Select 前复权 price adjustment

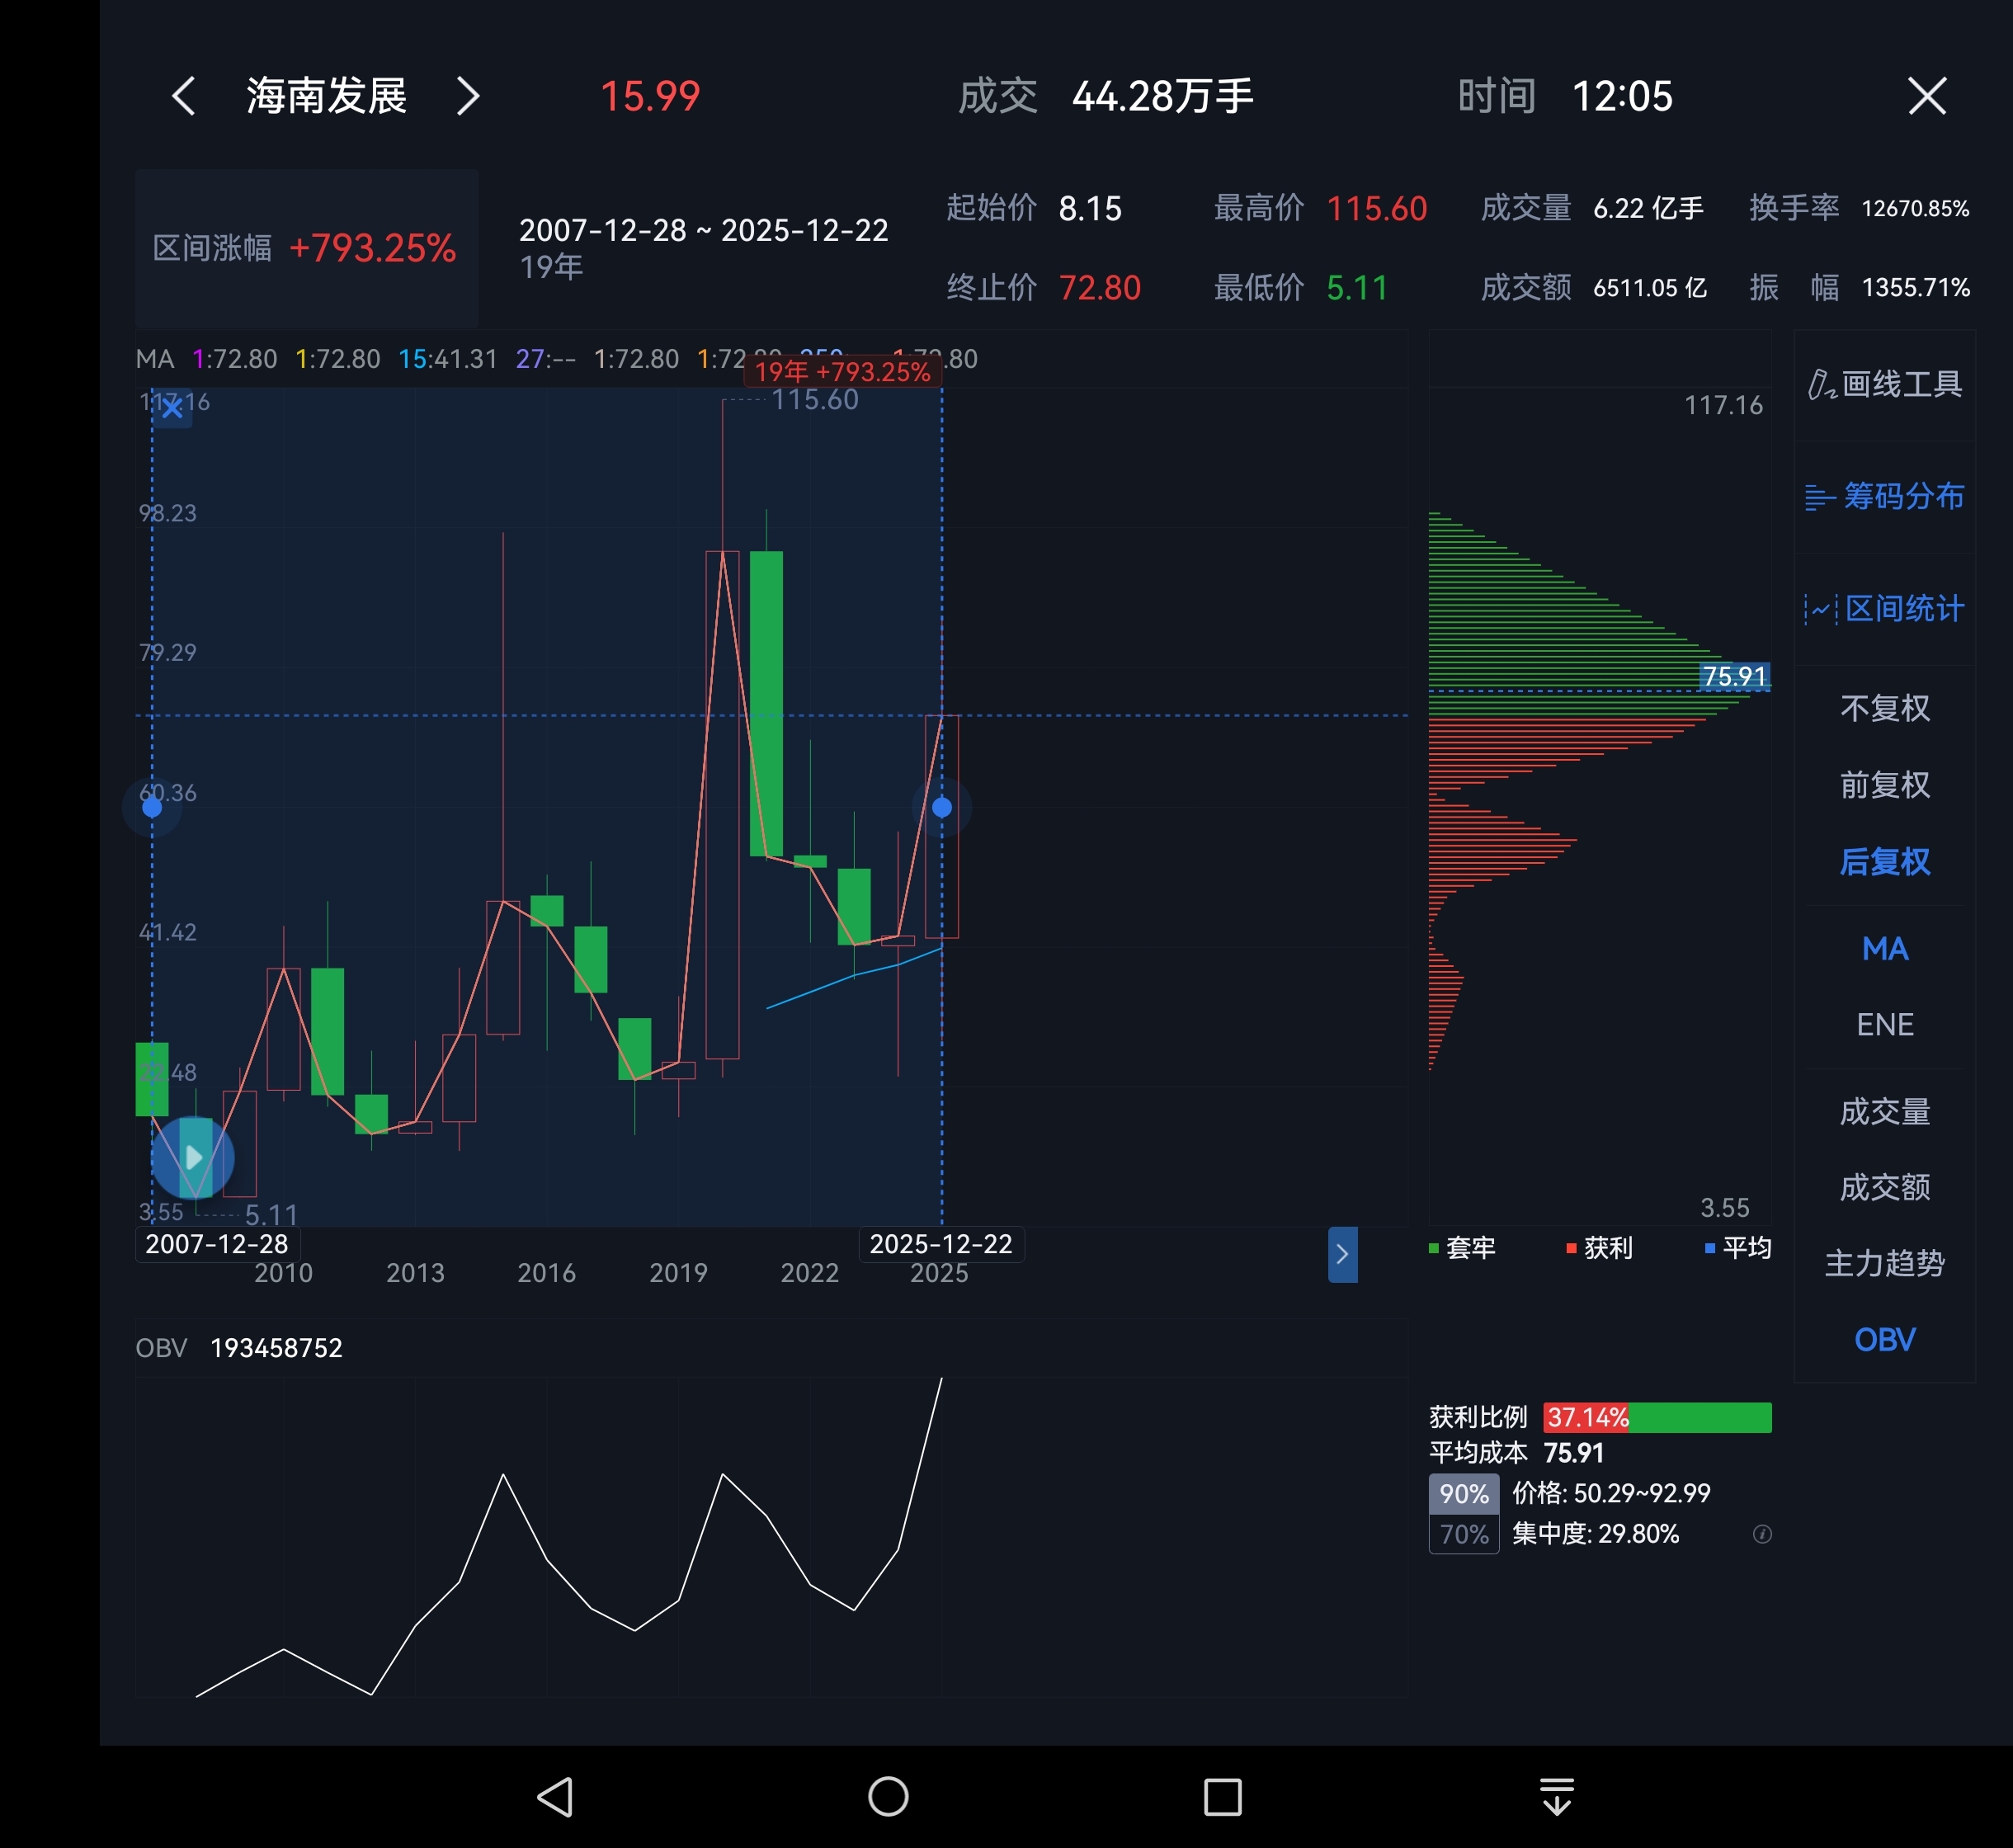pos(1885,785)
